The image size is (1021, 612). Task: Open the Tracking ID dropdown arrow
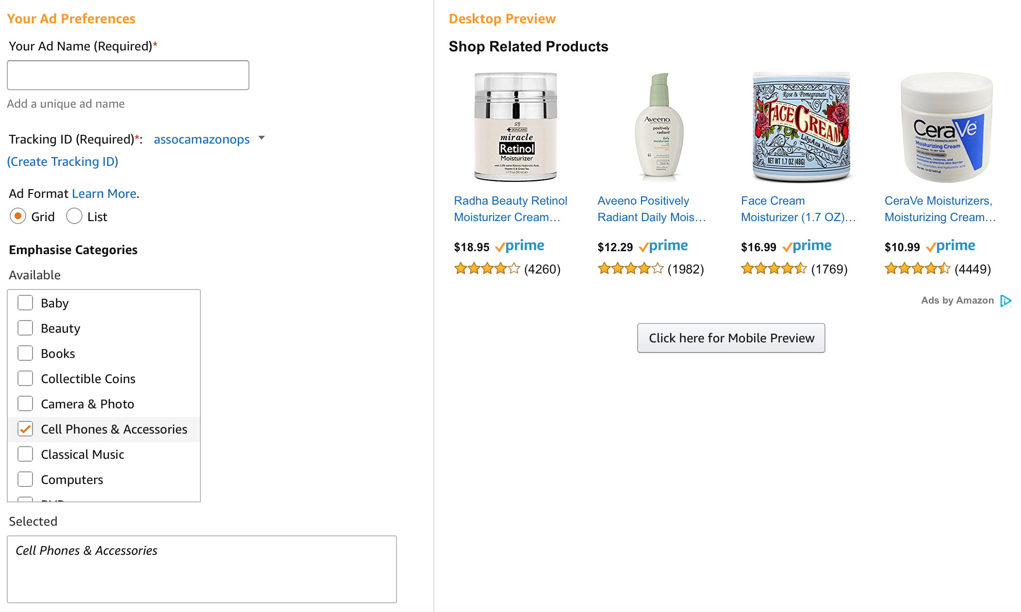[x=262, y=138]
